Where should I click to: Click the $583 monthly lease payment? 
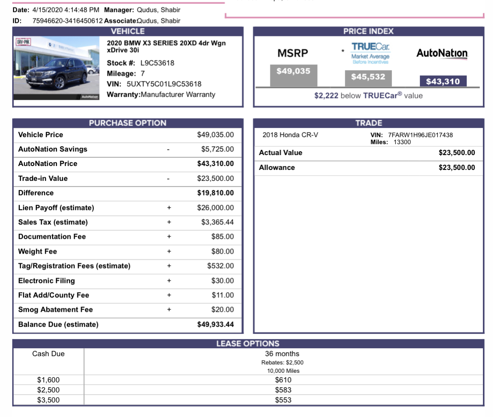[x=283, y=390]
